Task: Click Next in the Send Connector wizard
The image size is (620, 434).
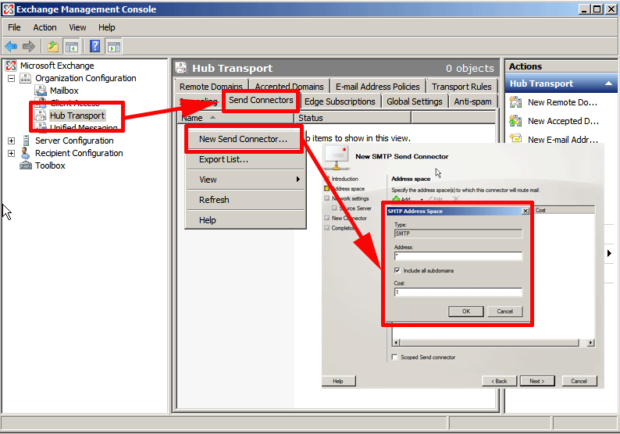Action: click(537, 381)
